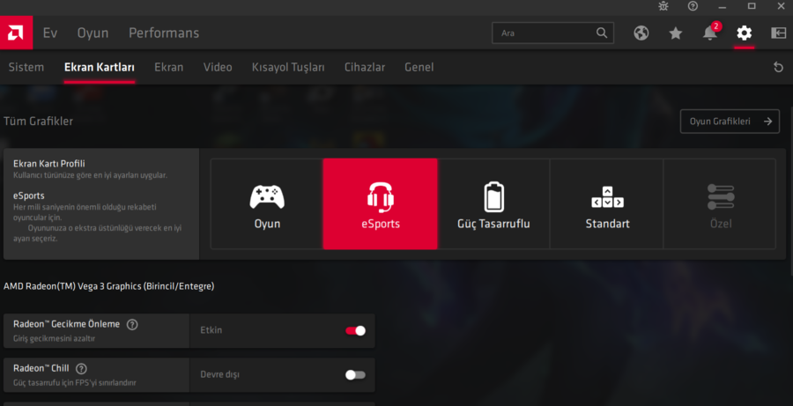Click the AMD logo icon
The width and height of the screenshot is (793, 406).
[x=16, y=33]
